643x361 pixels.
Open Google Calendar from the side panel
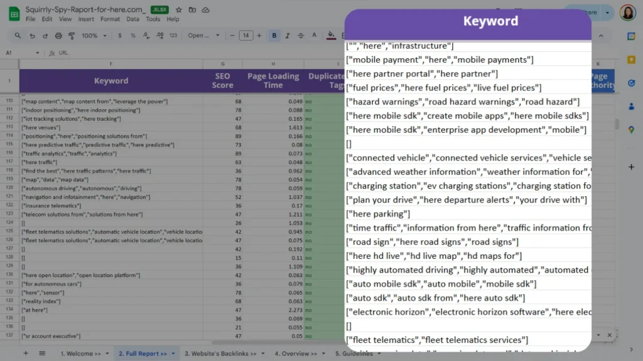[631, 36]
